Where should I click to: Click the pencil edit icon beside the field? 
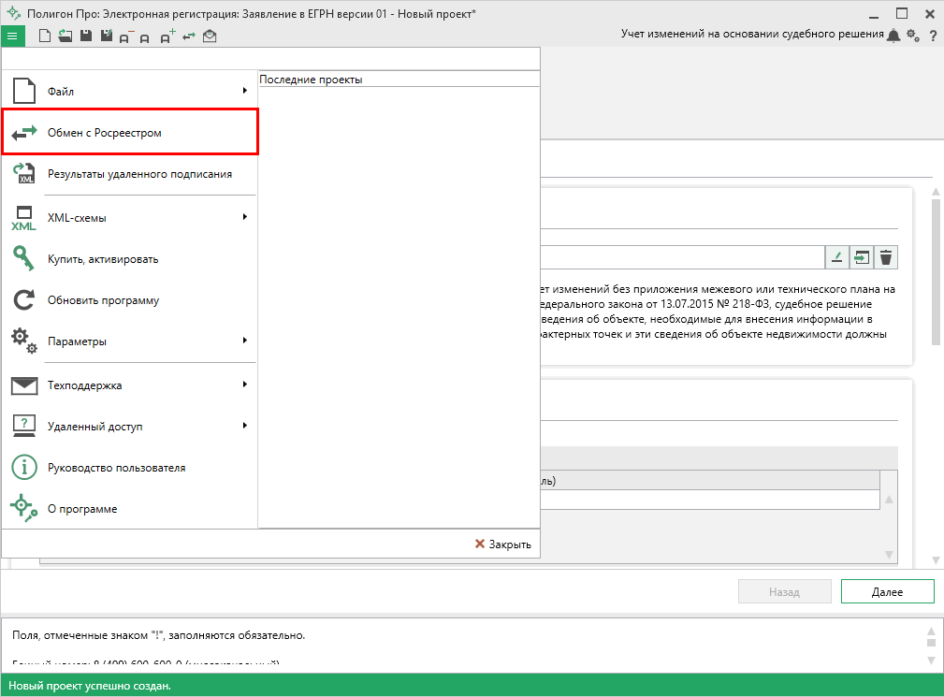[836, 257]
